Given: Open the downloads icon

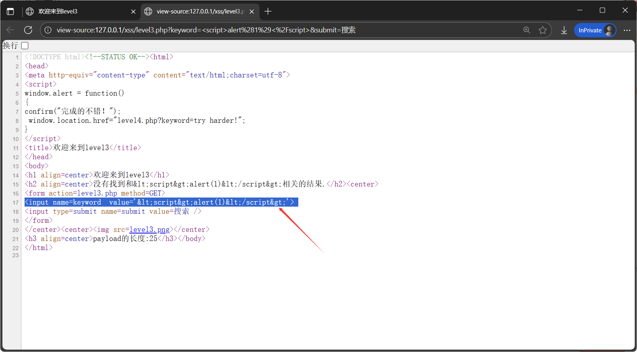Looking at the screenshot, I should coord(564,30).
